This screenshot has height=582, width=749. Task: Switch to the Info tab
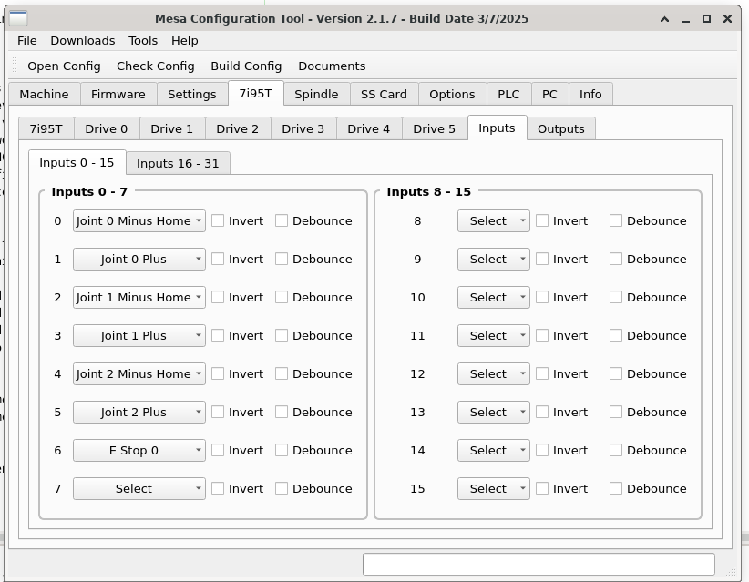tap(590, 94)
